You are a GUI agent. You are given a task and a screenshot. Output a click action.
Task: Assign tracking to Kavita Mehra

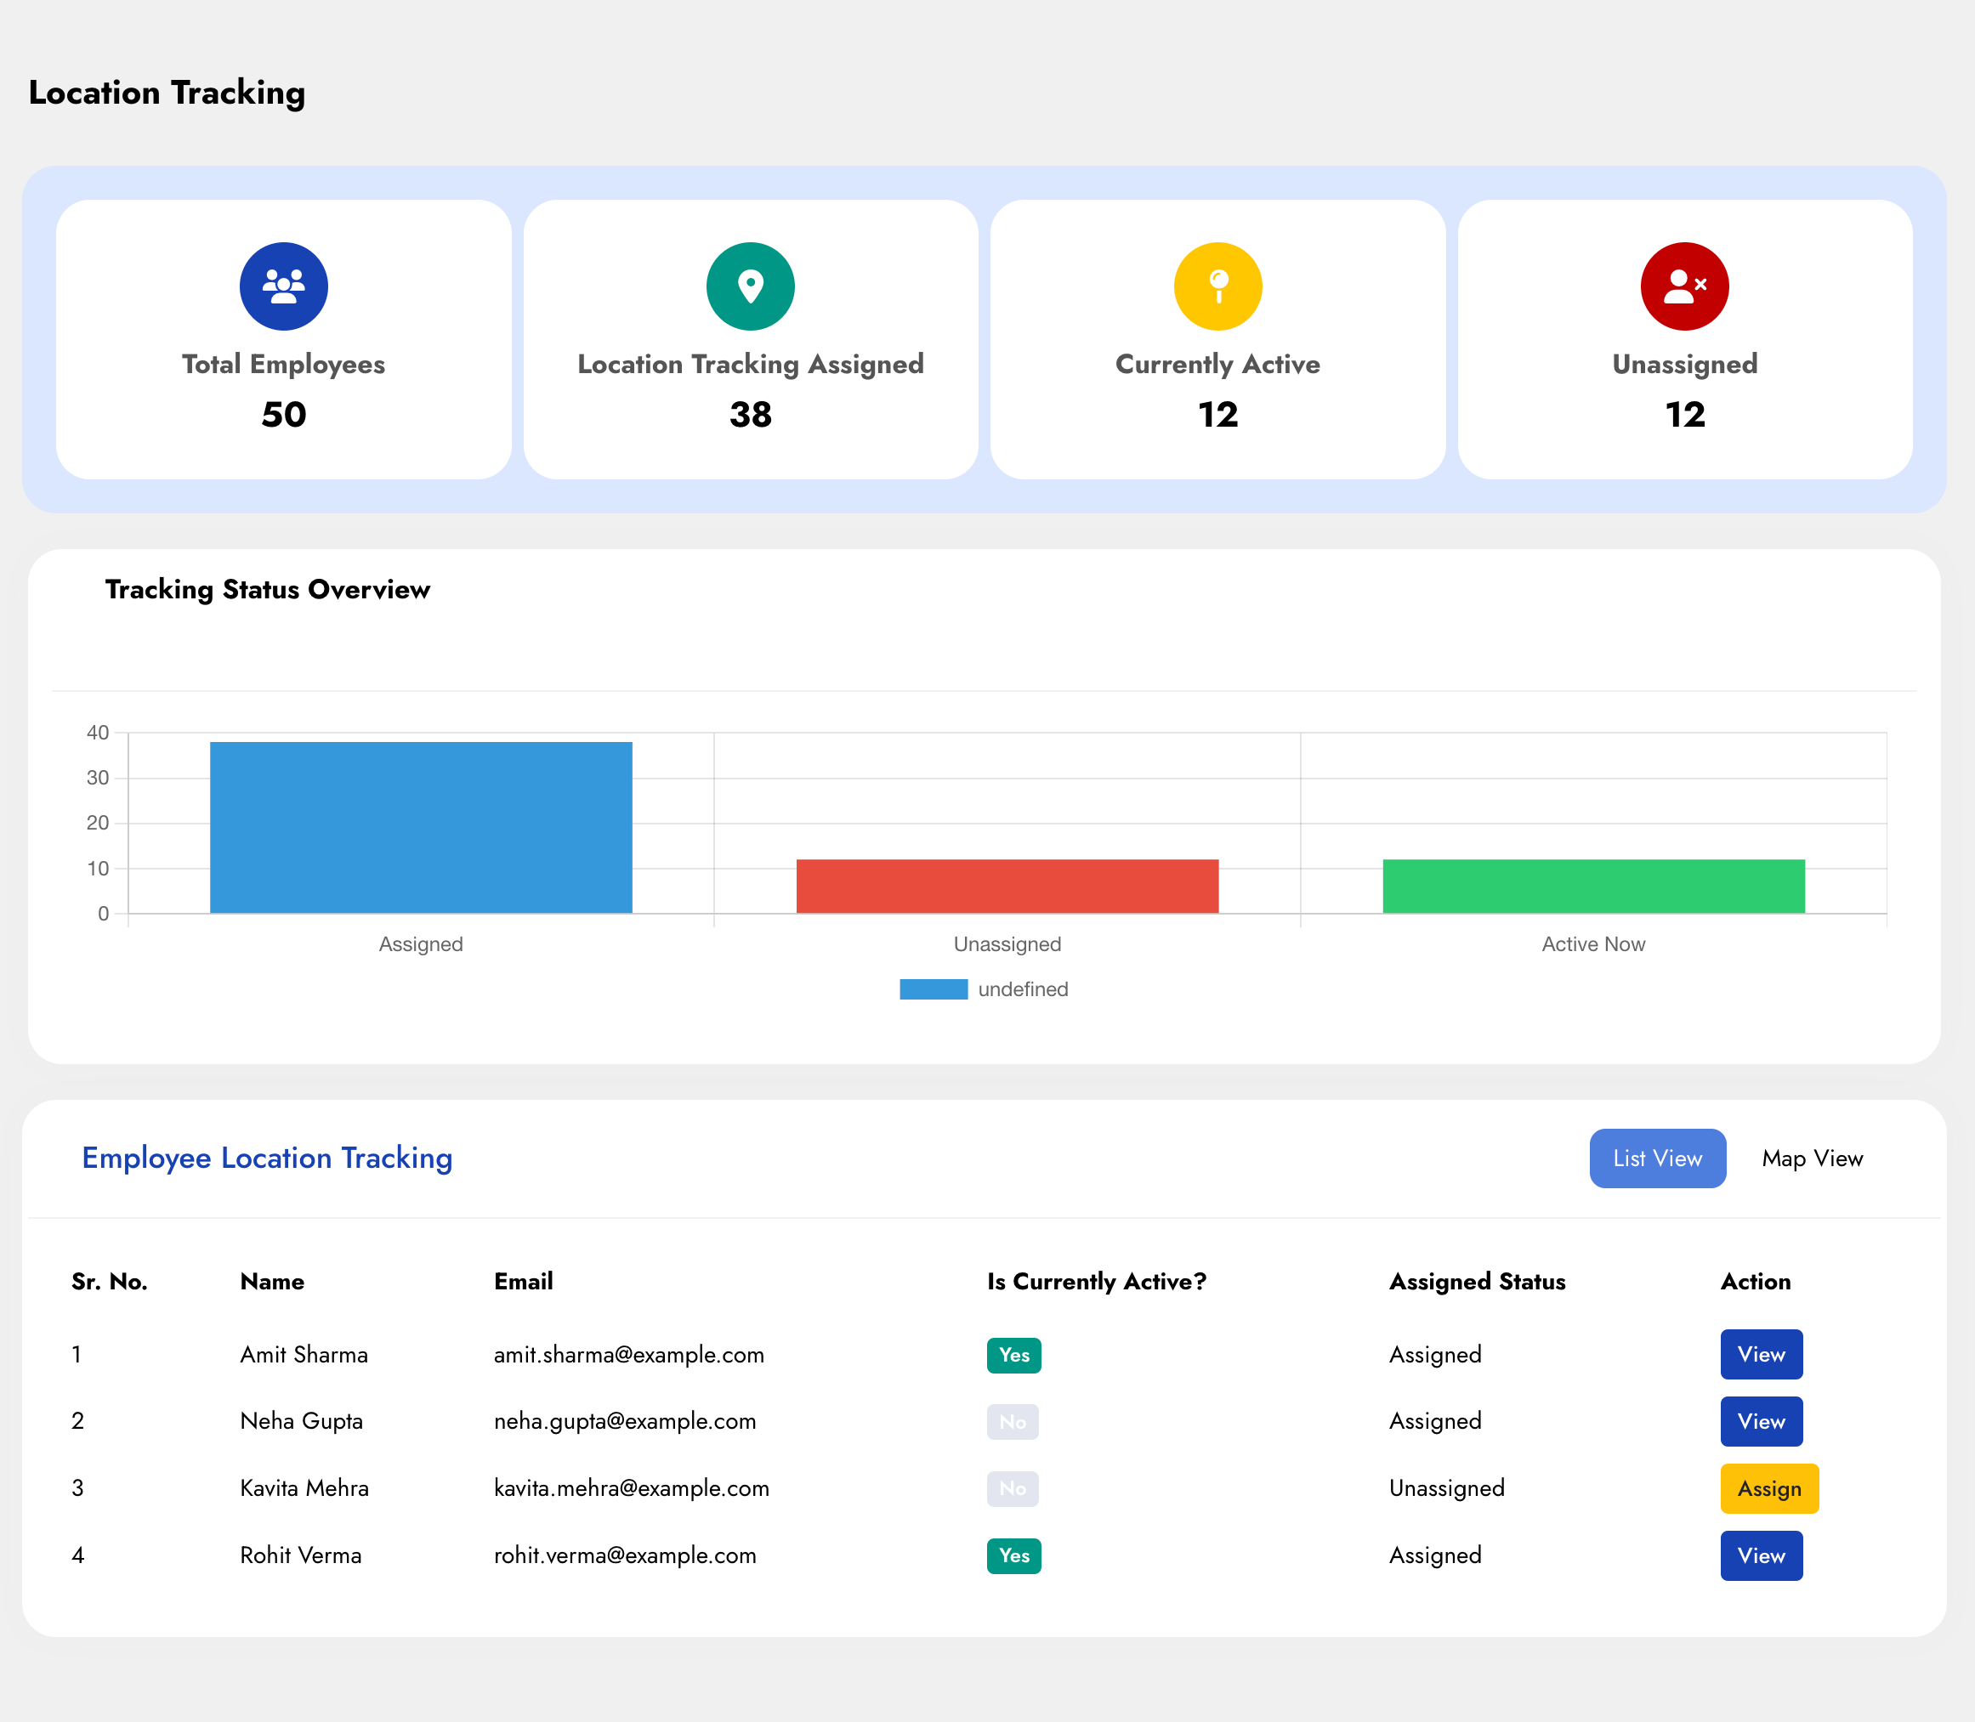point(1769,1488)
